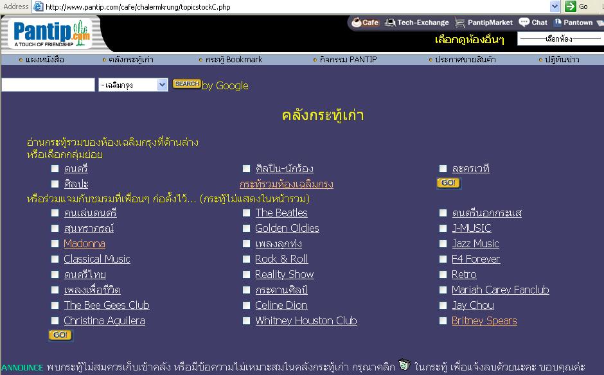
Task: Click the yellow SEARCH button
Action: [x=187, y=83]
